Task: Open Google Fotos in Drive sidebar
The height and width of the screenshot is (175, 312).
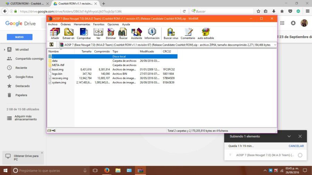Action: pyautogui.click(x=24, y=77)
